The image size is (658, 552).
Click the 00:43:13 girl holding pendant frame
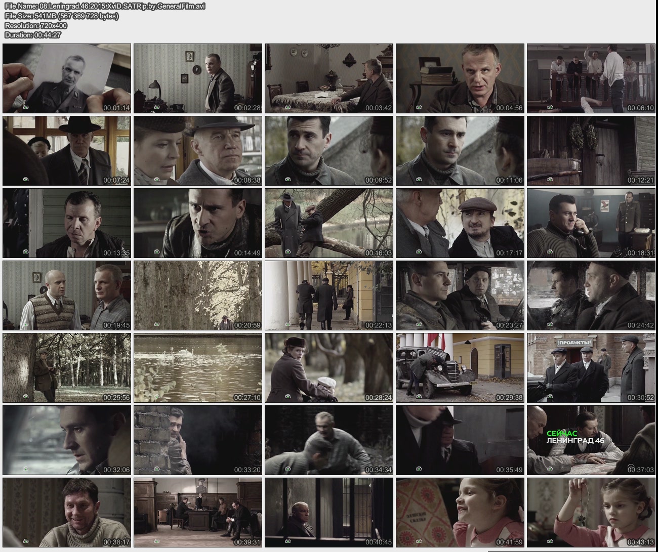coord(591,512)
